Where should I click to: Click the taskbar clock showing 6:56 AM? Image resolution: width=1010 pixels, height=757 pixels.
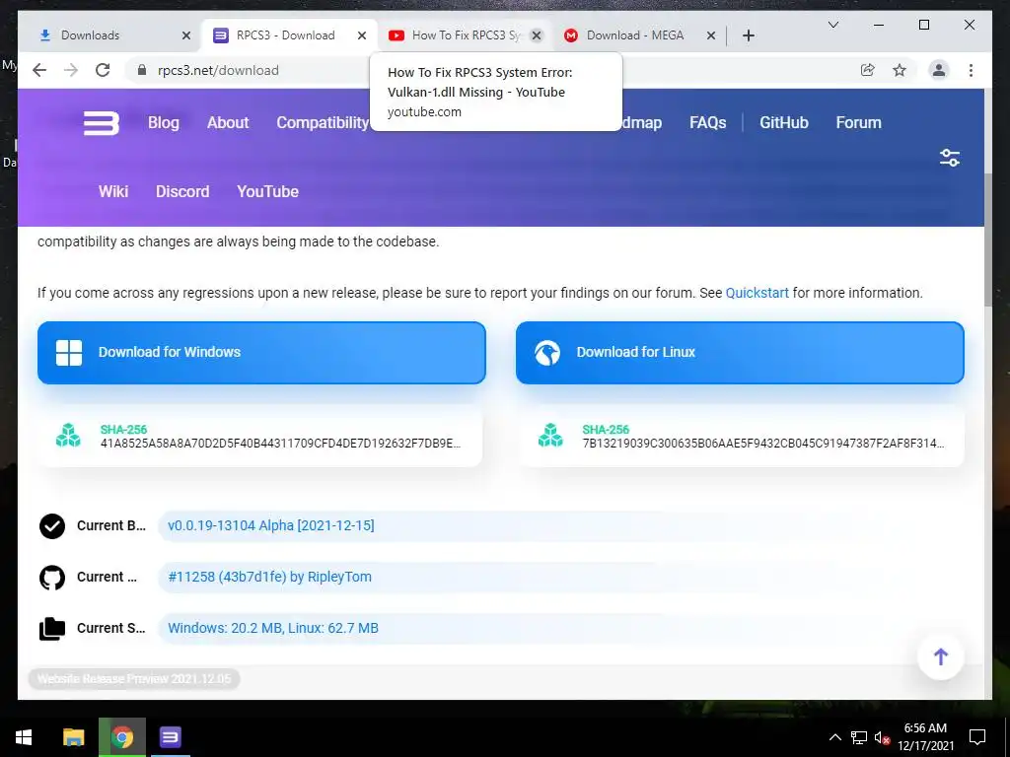coord(925,737)
